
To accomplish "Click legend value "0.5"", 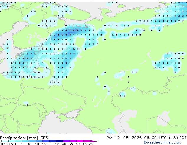I will [10, 144].
